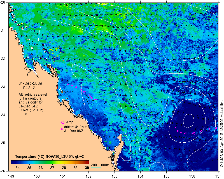The width and height of the screenshot is (224, 179).
Task: Click the colorbar tick label 28
Action: click(x=64, y=168)
